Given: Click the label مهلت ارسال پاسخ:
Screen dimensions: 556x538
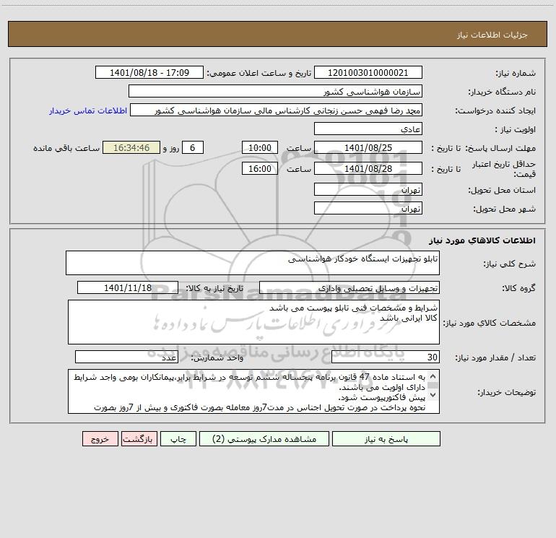Looking at the screenshot, I should pyautogui.click(x=500, y=148).
